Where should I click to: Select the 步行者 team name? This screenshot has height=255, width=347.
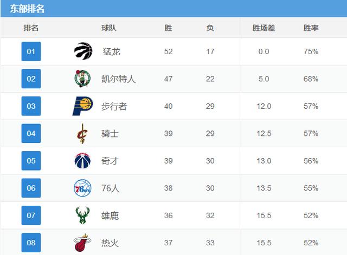pos(114,106)
